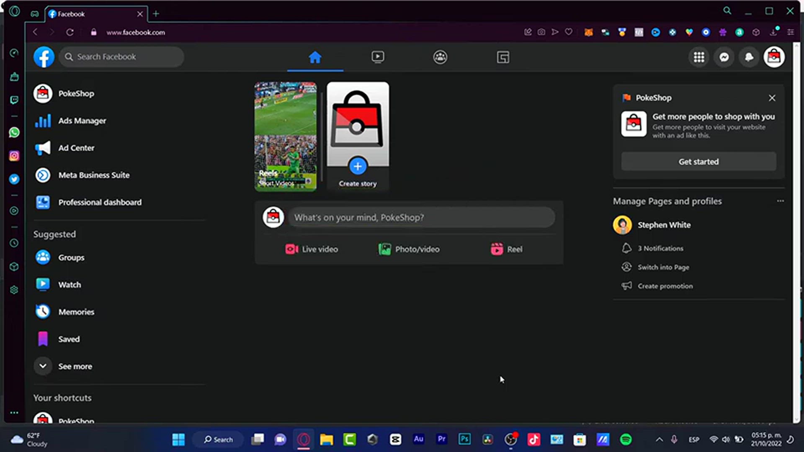
Task: Click the What's on your mind box
Action: click(x=421, y=217)
